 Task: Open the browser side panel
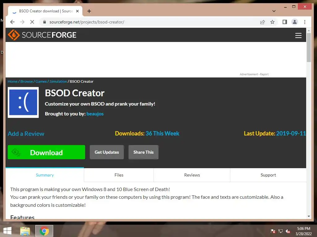(285, 22)
